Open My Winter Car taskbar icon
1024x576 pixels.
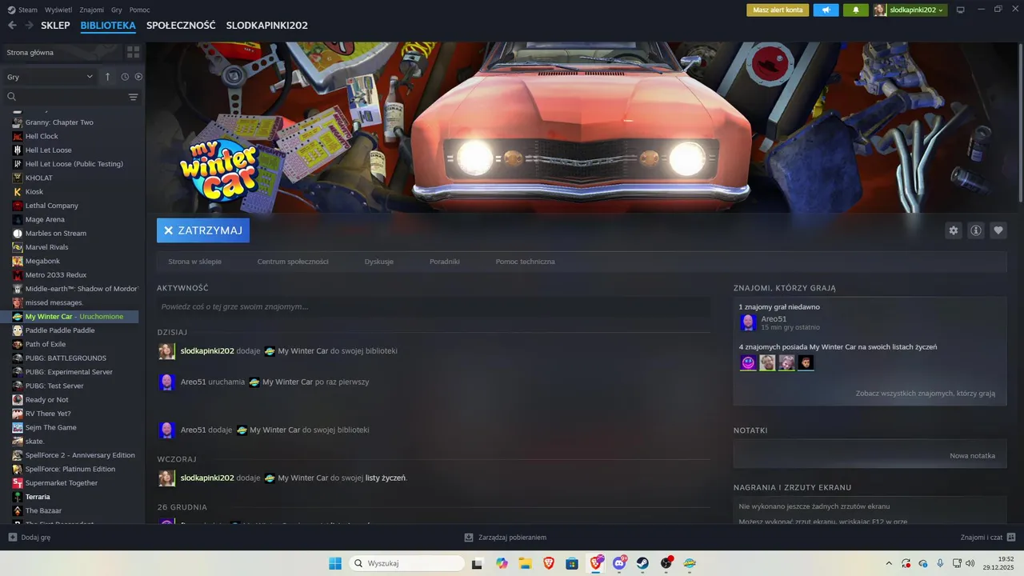[x=690, y=563]
